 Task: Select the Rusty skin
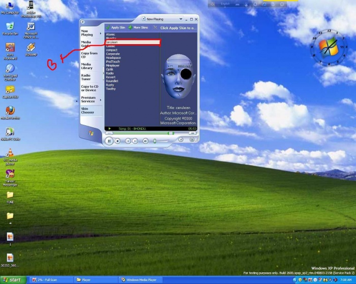[x=110, y=85]
